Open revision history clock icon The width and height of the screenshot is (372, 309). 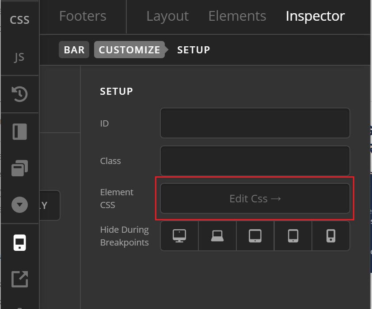tap(20, 94)
